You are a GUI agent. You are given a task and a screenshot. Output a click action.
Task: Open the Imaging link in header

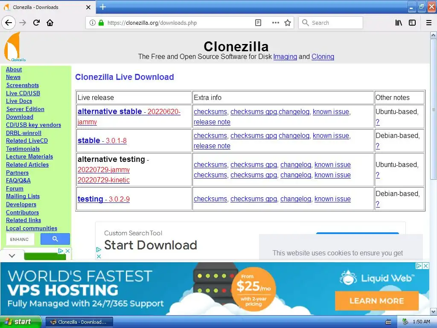pos(285,57)
